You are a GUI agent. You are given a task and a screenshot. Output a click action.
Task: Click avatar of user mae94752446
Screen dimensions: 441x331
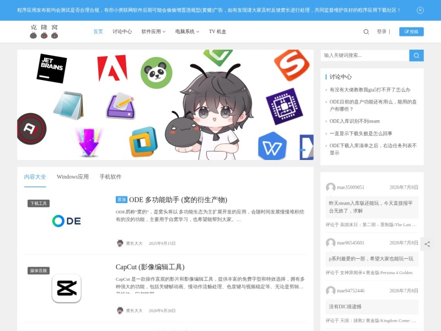click(x=330, y=291)
